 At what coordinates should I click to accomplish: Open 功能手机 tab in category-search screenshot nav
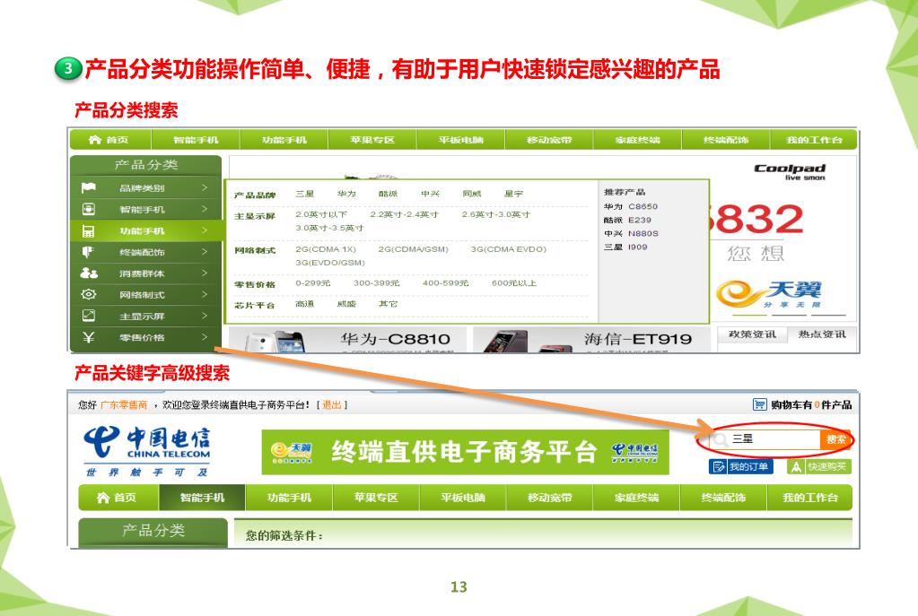(x=284, y=140)
